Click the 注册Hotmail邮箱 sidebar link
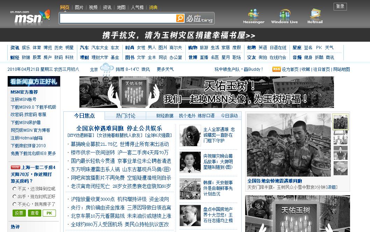370x232 pixels. click(x=27, y=138)
